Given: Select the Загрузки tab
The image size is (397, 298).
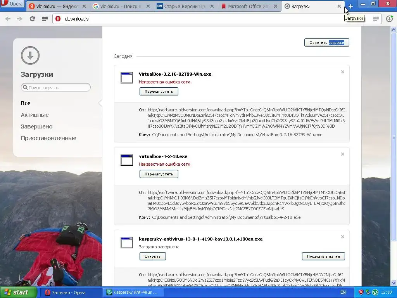Looking at the screenshot, I should tap(313, 6).
